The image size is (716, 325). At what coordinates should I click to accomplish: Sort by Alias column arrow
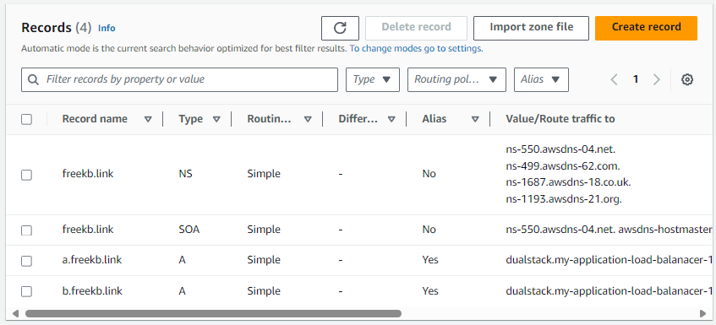pyautogui.click(x=475, y=119)
